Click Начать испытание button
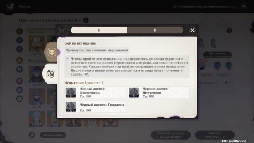The width and height of the screenshot is (254, 143). tap(214, 135)
